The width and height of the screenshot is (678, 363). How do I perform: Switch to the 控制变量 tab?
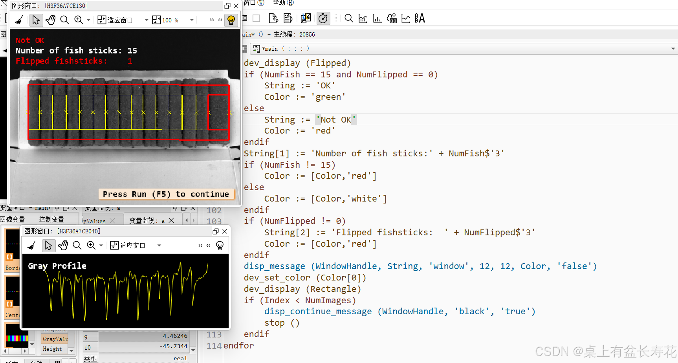click(x=51, y=219)
